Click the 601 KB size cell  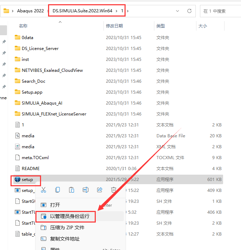point(214,180)
